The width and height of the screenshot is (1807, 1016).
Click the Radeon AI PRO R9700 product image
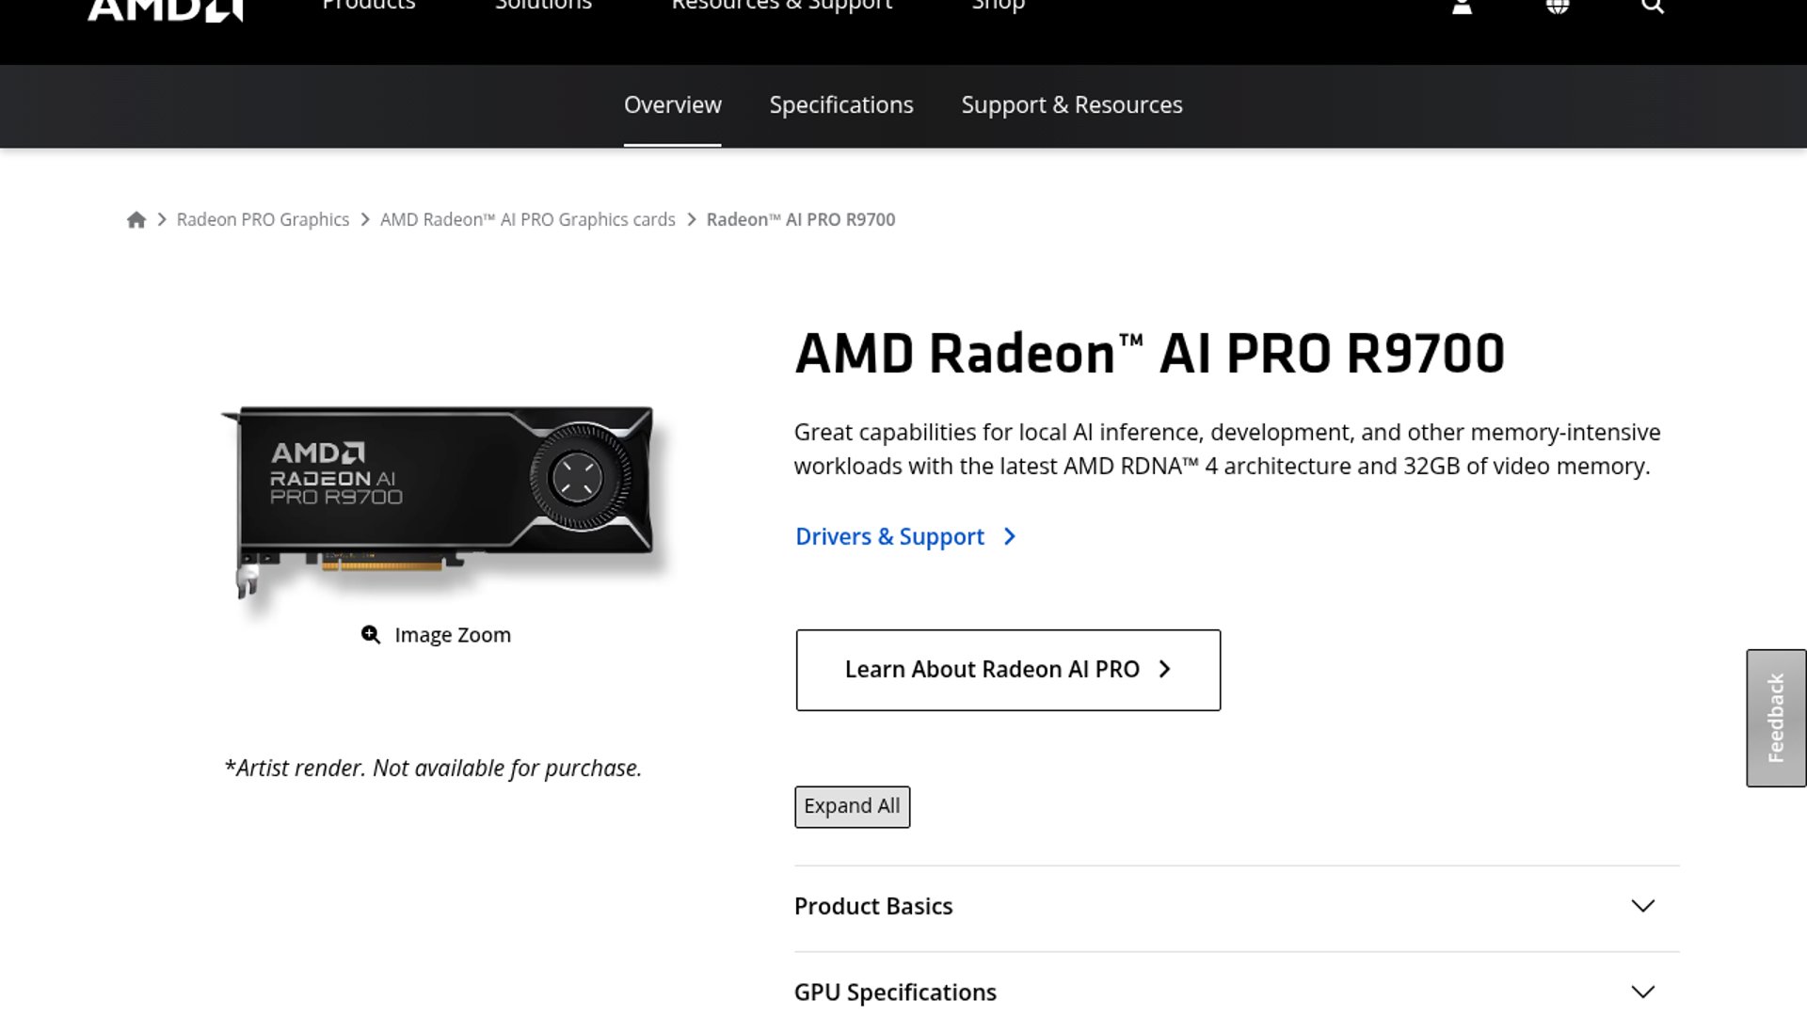click(x=442, y=499)
